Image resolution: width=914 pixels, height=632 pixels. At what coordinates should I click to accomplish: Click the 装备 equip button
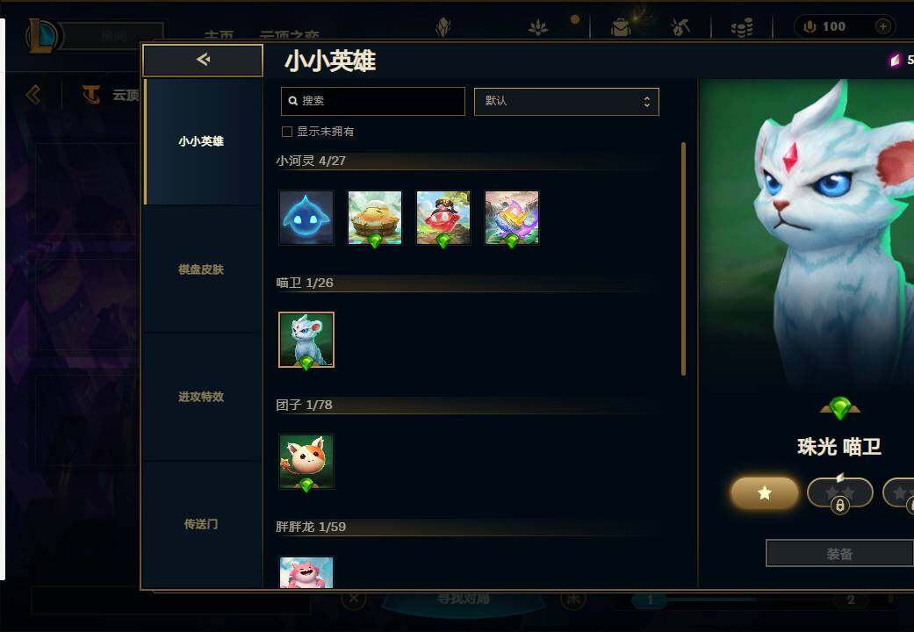coord(839,553)
